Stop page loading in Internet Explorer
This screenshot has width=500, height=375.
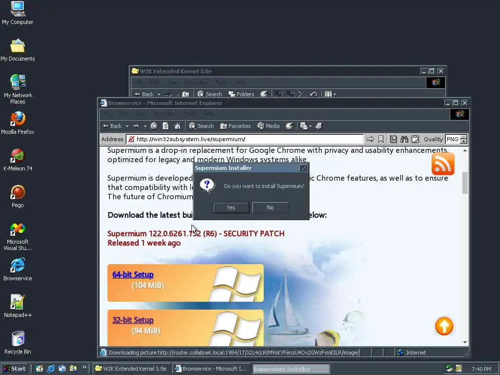click(x=154, y=126)
